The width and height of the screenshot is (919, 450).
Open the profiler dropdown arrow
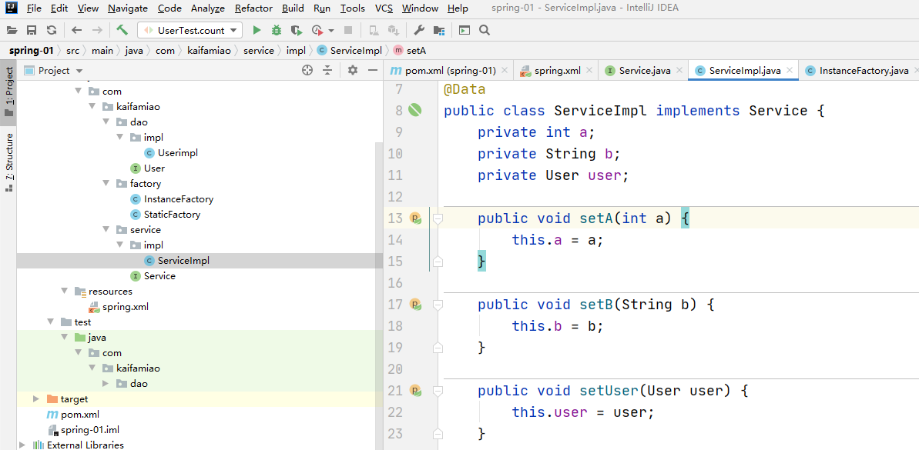click(x=331, y=30)
